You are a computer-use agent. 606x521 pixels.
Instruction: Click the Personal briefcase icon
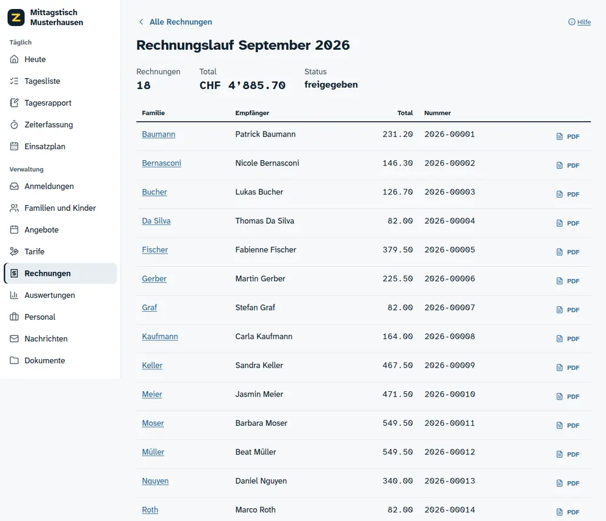click(x=15, y=317)
